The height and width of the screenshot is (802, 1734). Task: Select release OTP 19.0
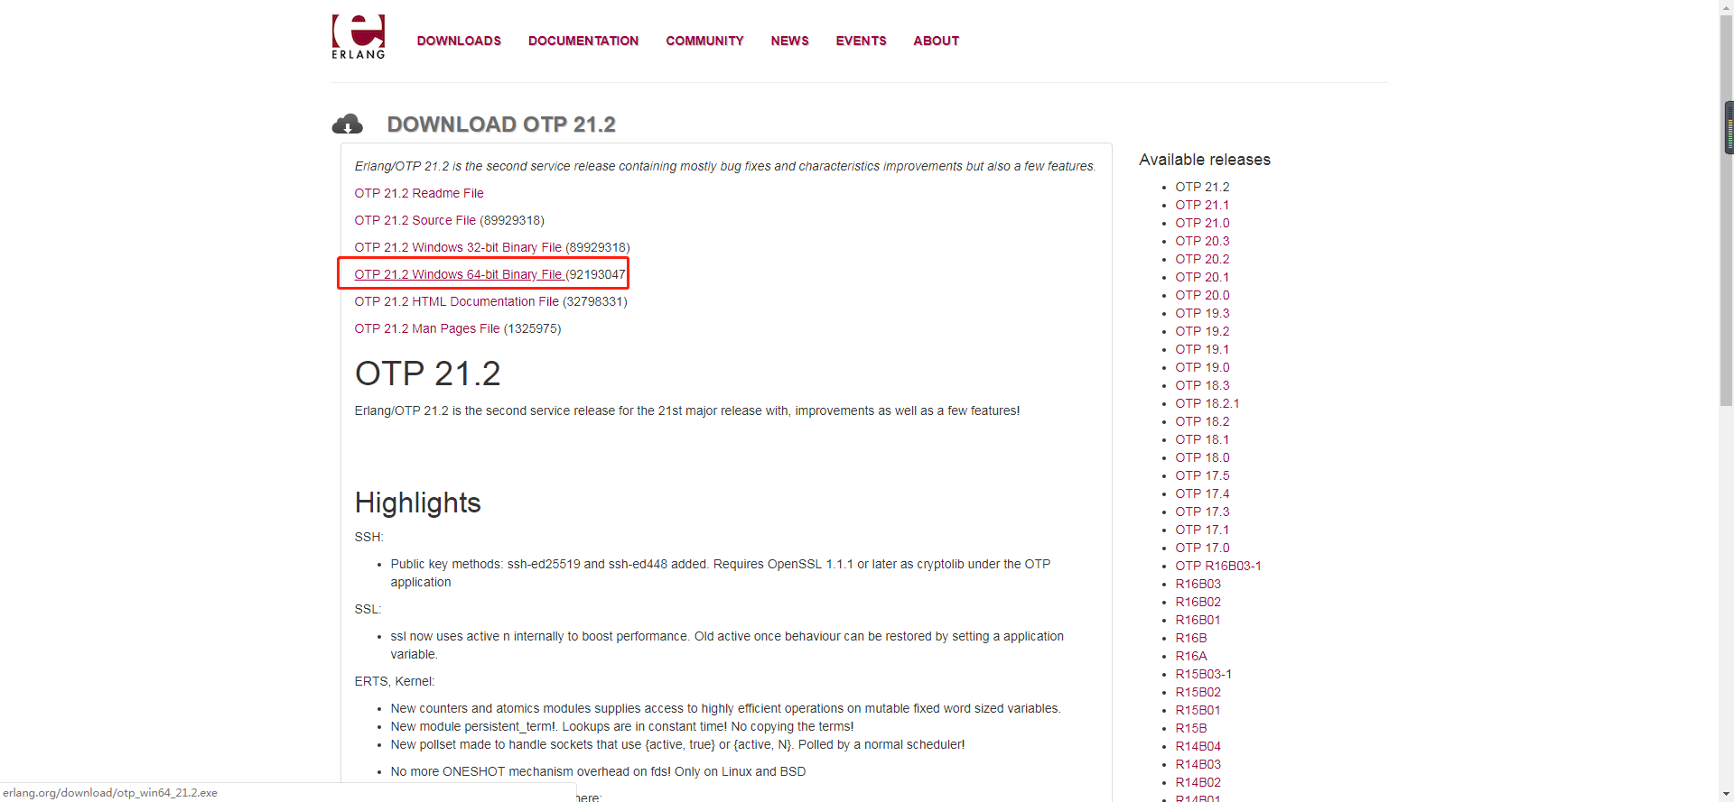point(1202,367)
